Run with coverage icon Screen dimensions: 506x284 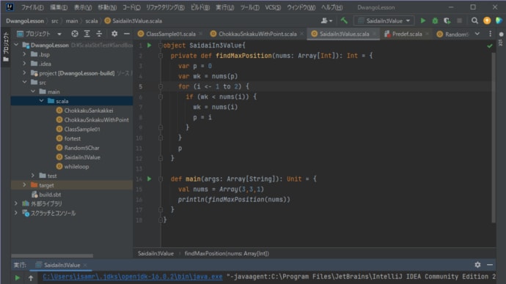(447, 20)
